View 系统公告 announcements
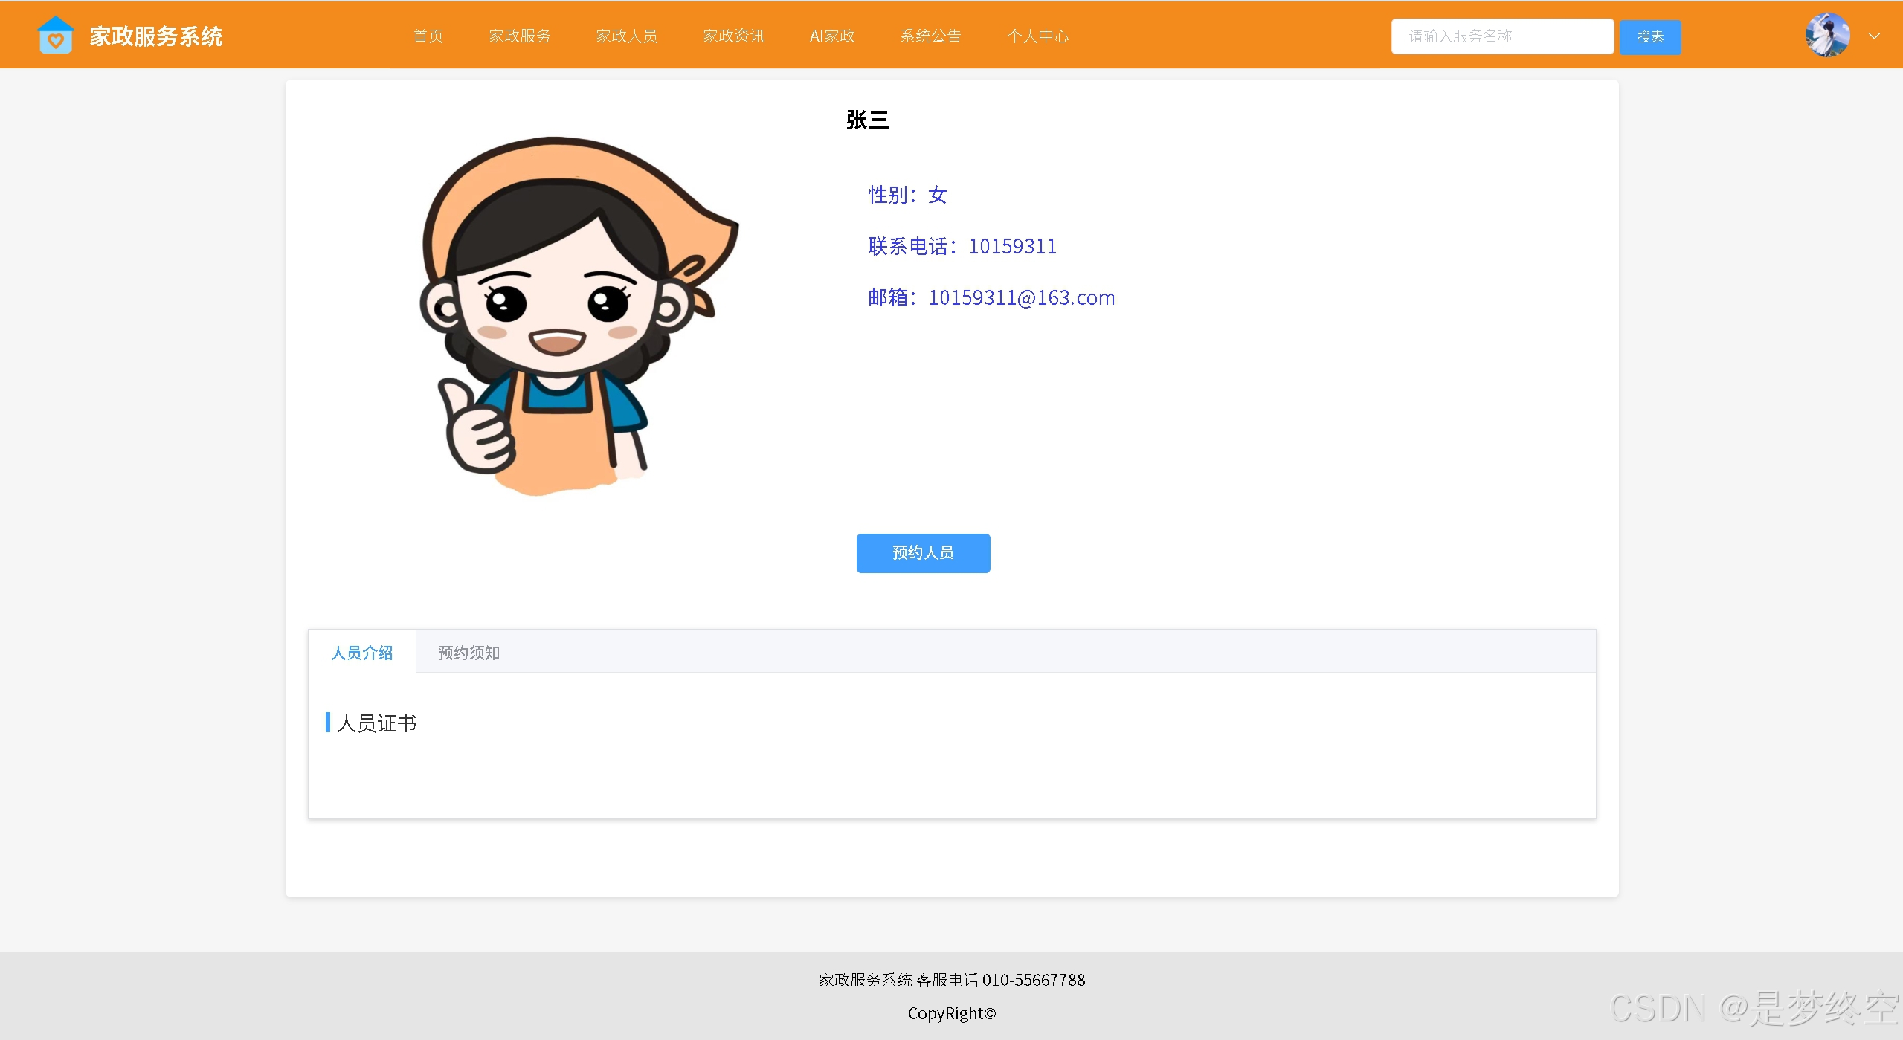 930,36
